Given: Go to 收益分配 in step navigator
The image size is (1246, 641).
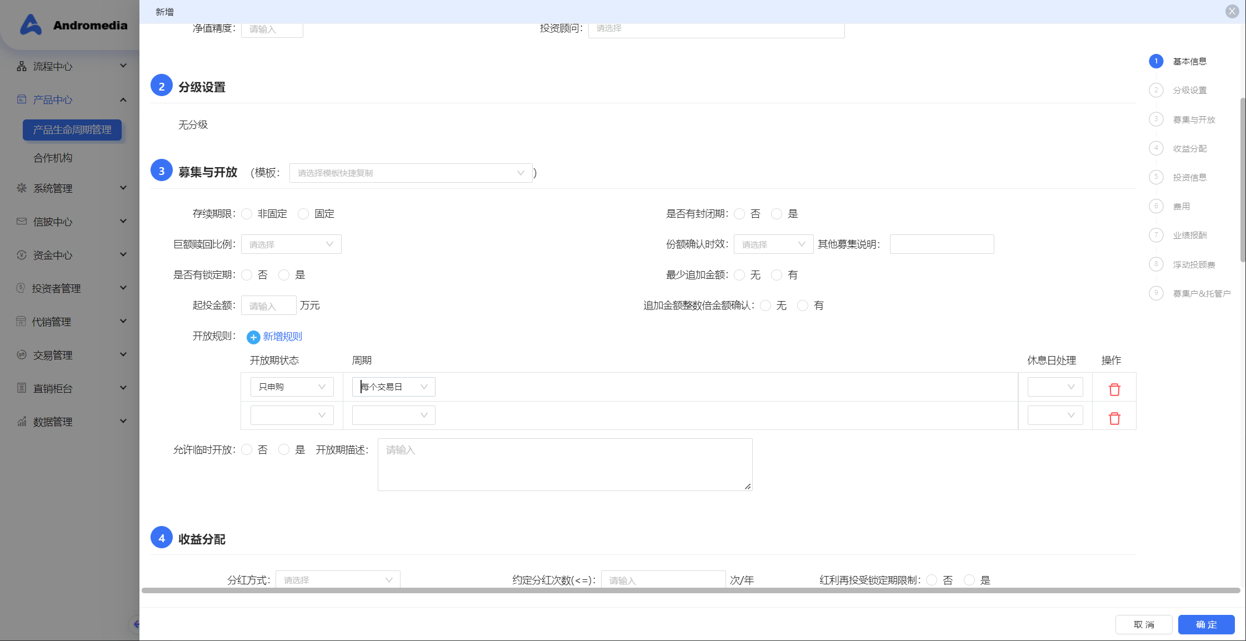Looking at the screenshot, I should pos(1189,148).
